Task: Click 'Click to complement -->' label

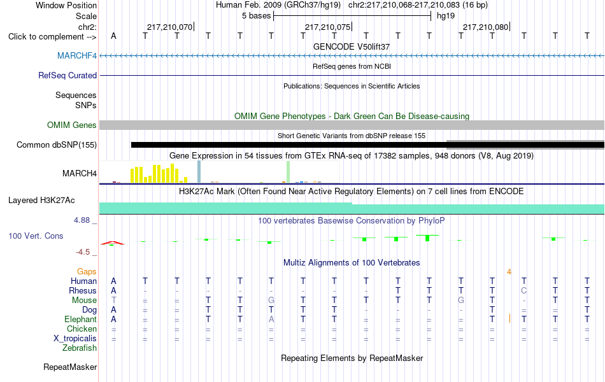Action: tap(52, 37)
